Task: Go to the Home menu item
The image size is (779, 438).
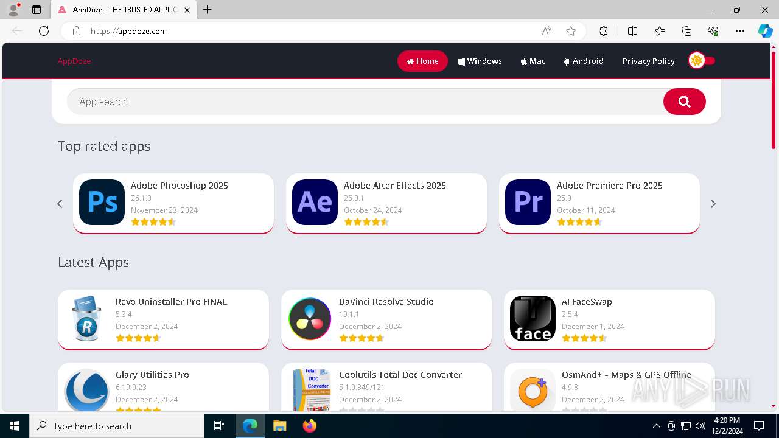Action: click(x=422, y=61)
